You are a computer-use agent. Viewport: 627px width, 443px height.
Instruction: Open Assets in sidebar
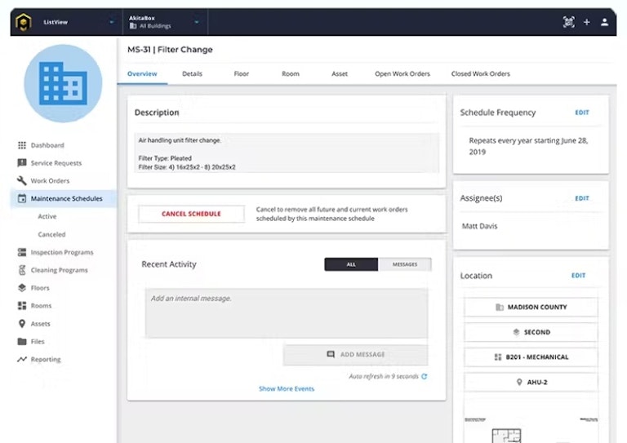(x=40, y=324)
